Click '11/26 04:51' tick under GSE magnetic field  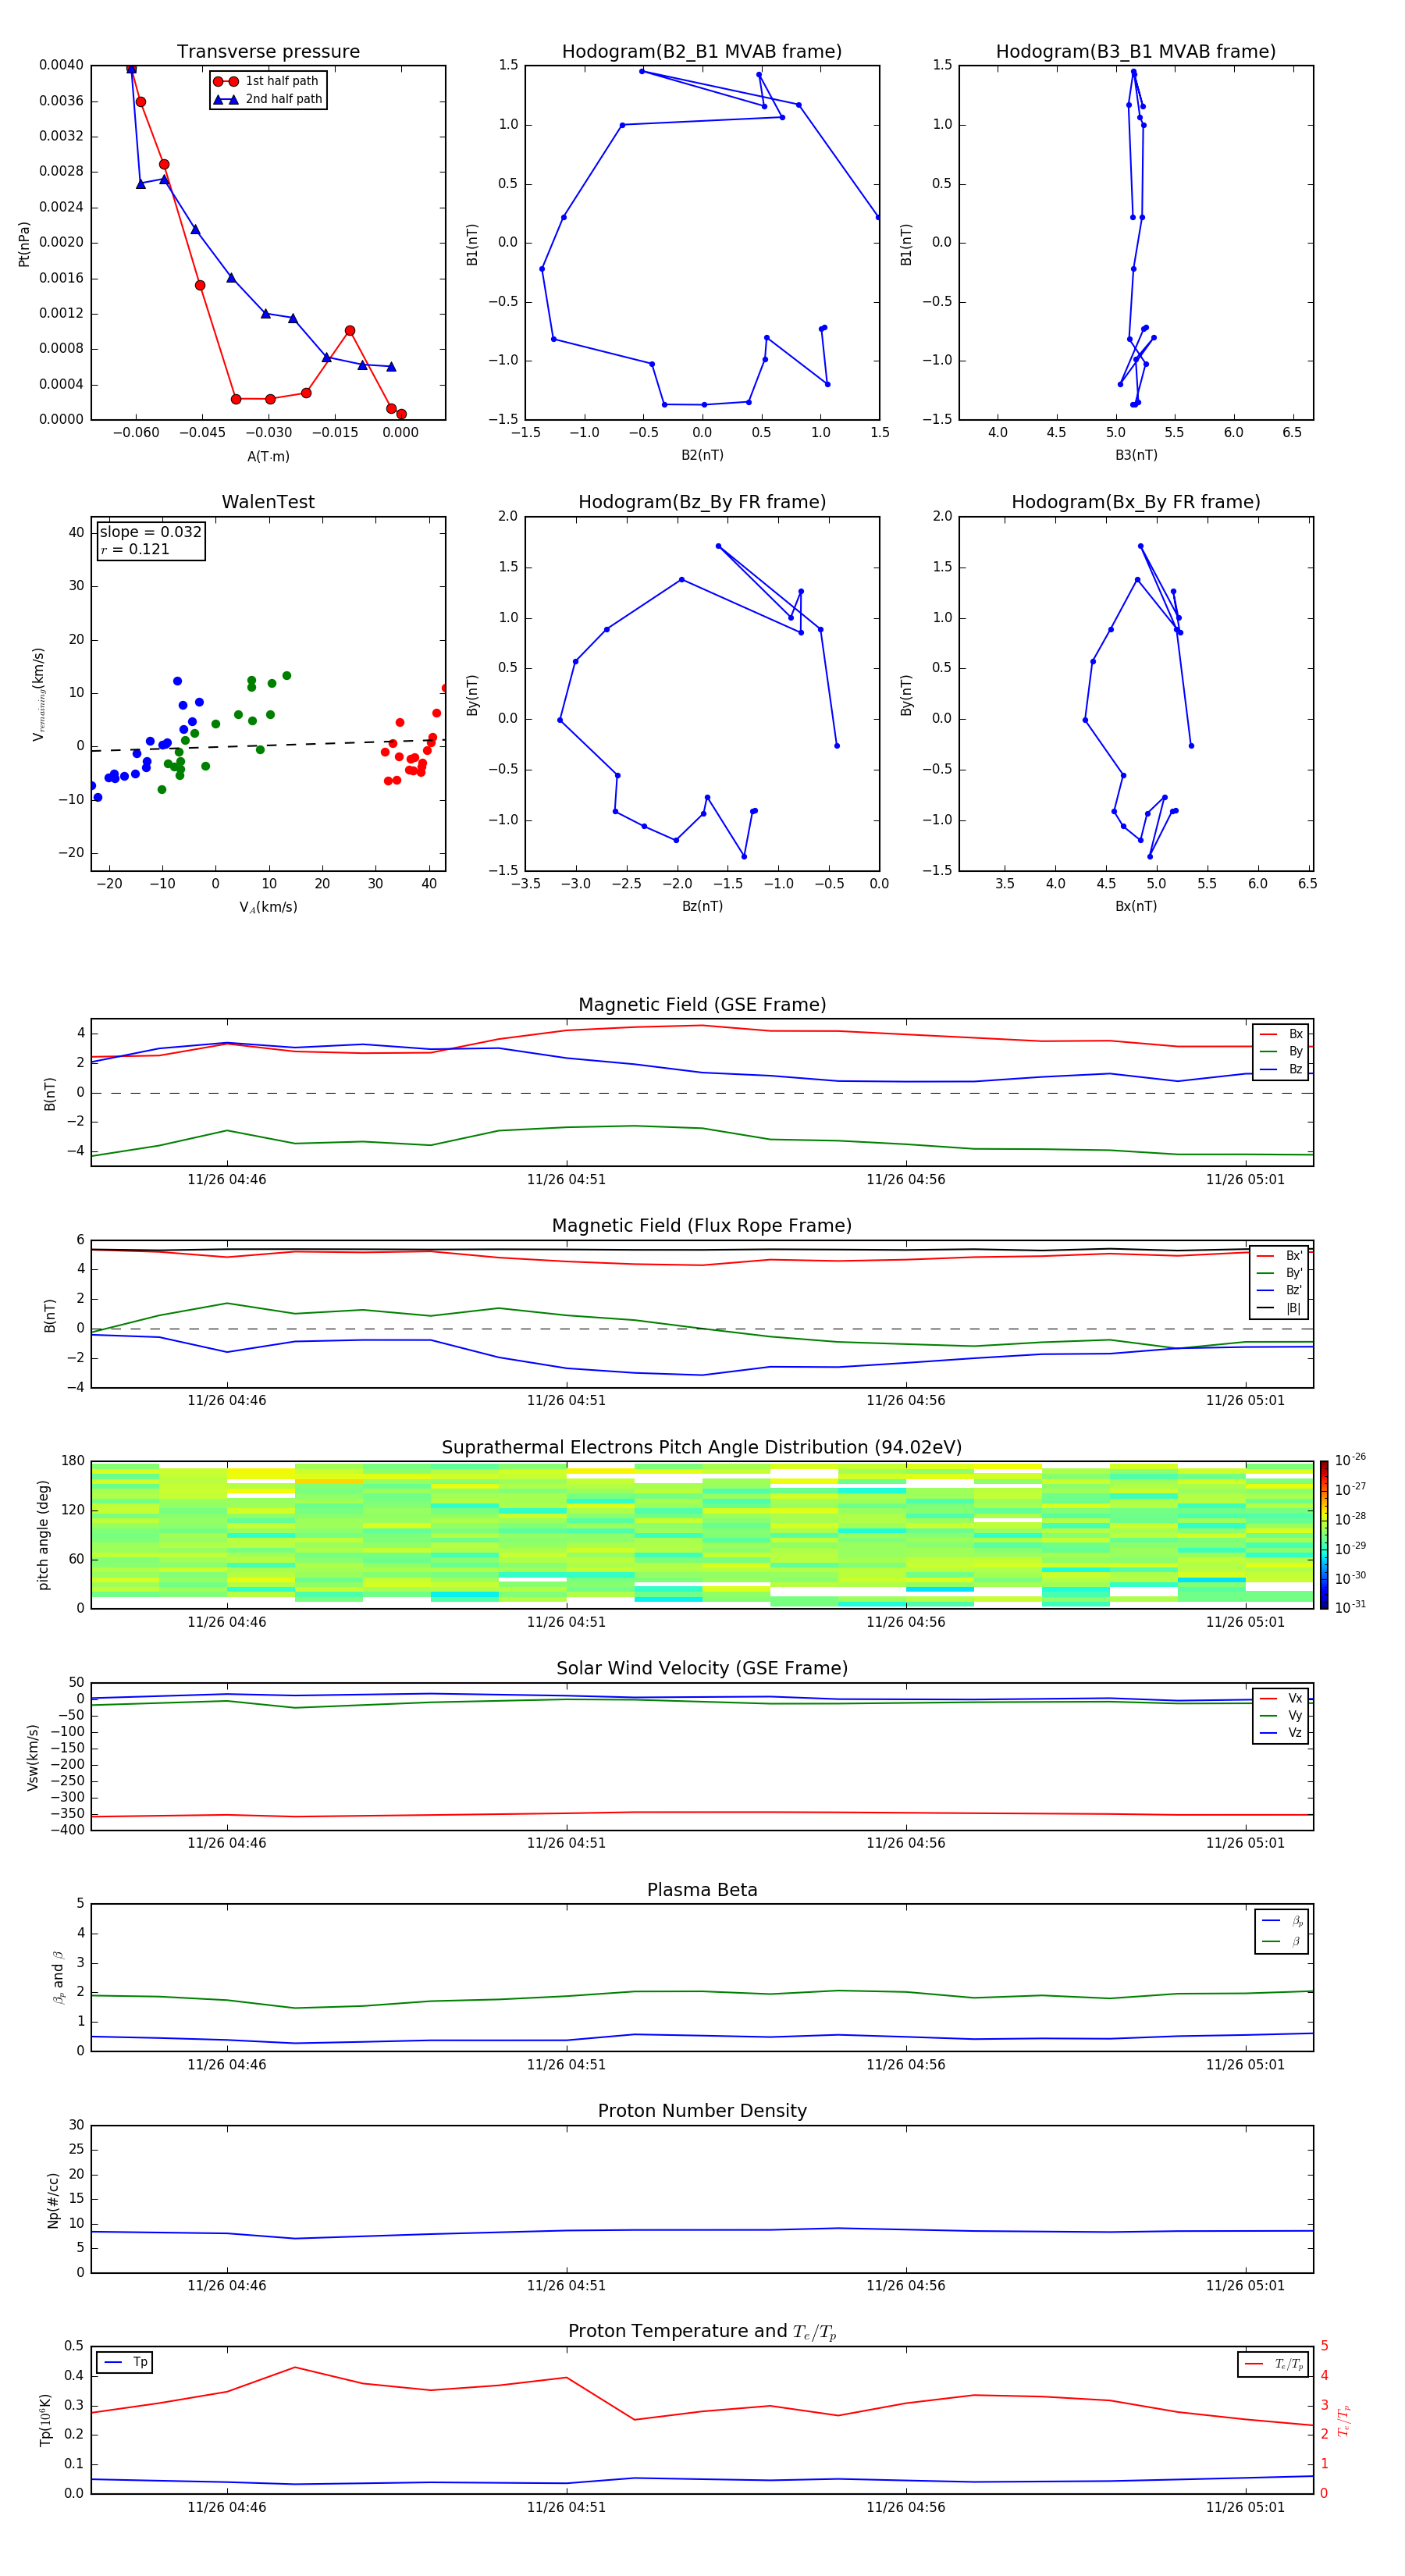point(566,1180)
